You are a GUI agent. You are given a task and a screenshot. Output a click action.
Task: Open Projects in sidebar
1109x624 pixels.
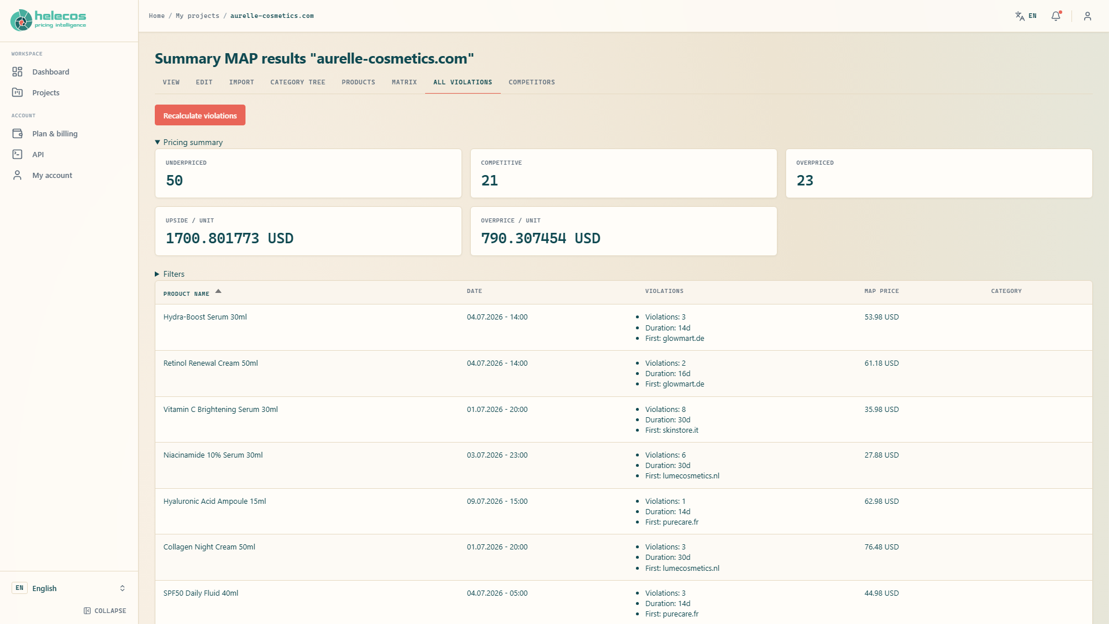[46, 92]
